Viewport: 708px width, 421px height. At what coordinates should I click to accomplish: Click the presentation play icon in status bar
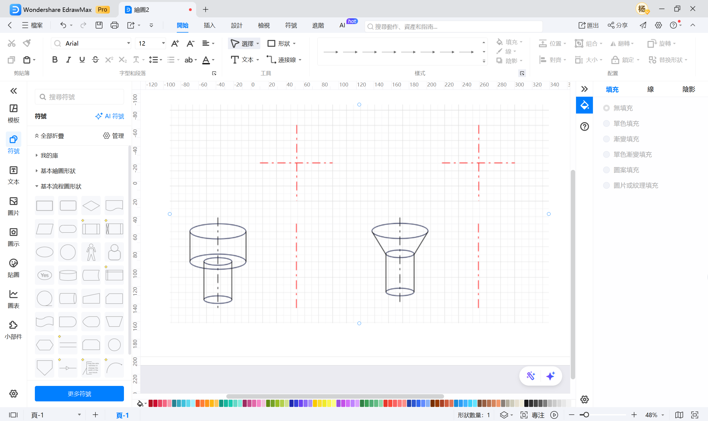pos(554,415)
